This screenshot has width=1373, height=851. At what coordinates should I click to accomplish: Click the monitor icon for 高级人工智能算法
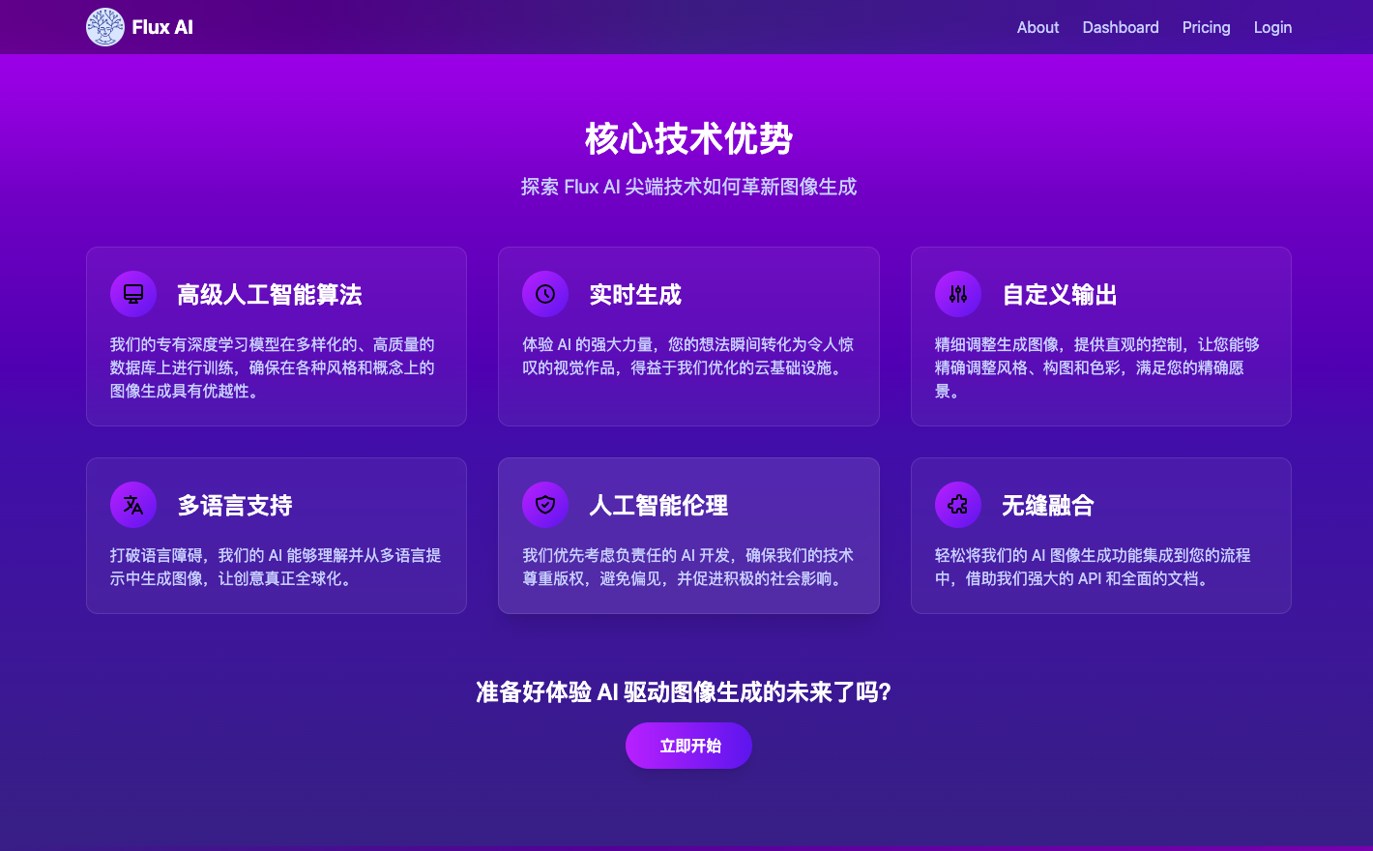click(x=133, y=294)
